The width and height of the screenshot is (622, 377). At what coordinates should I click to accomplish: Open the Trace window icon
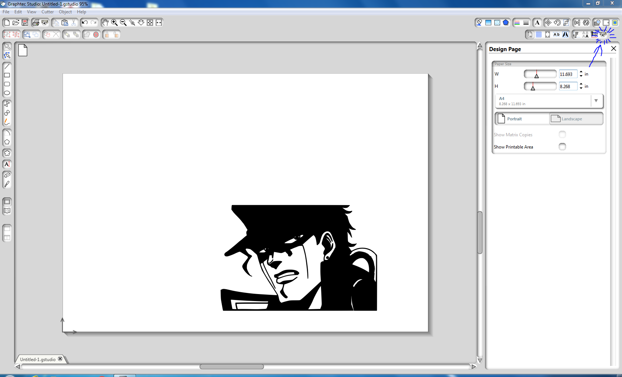pyautogui.click(x=615, y=23)
